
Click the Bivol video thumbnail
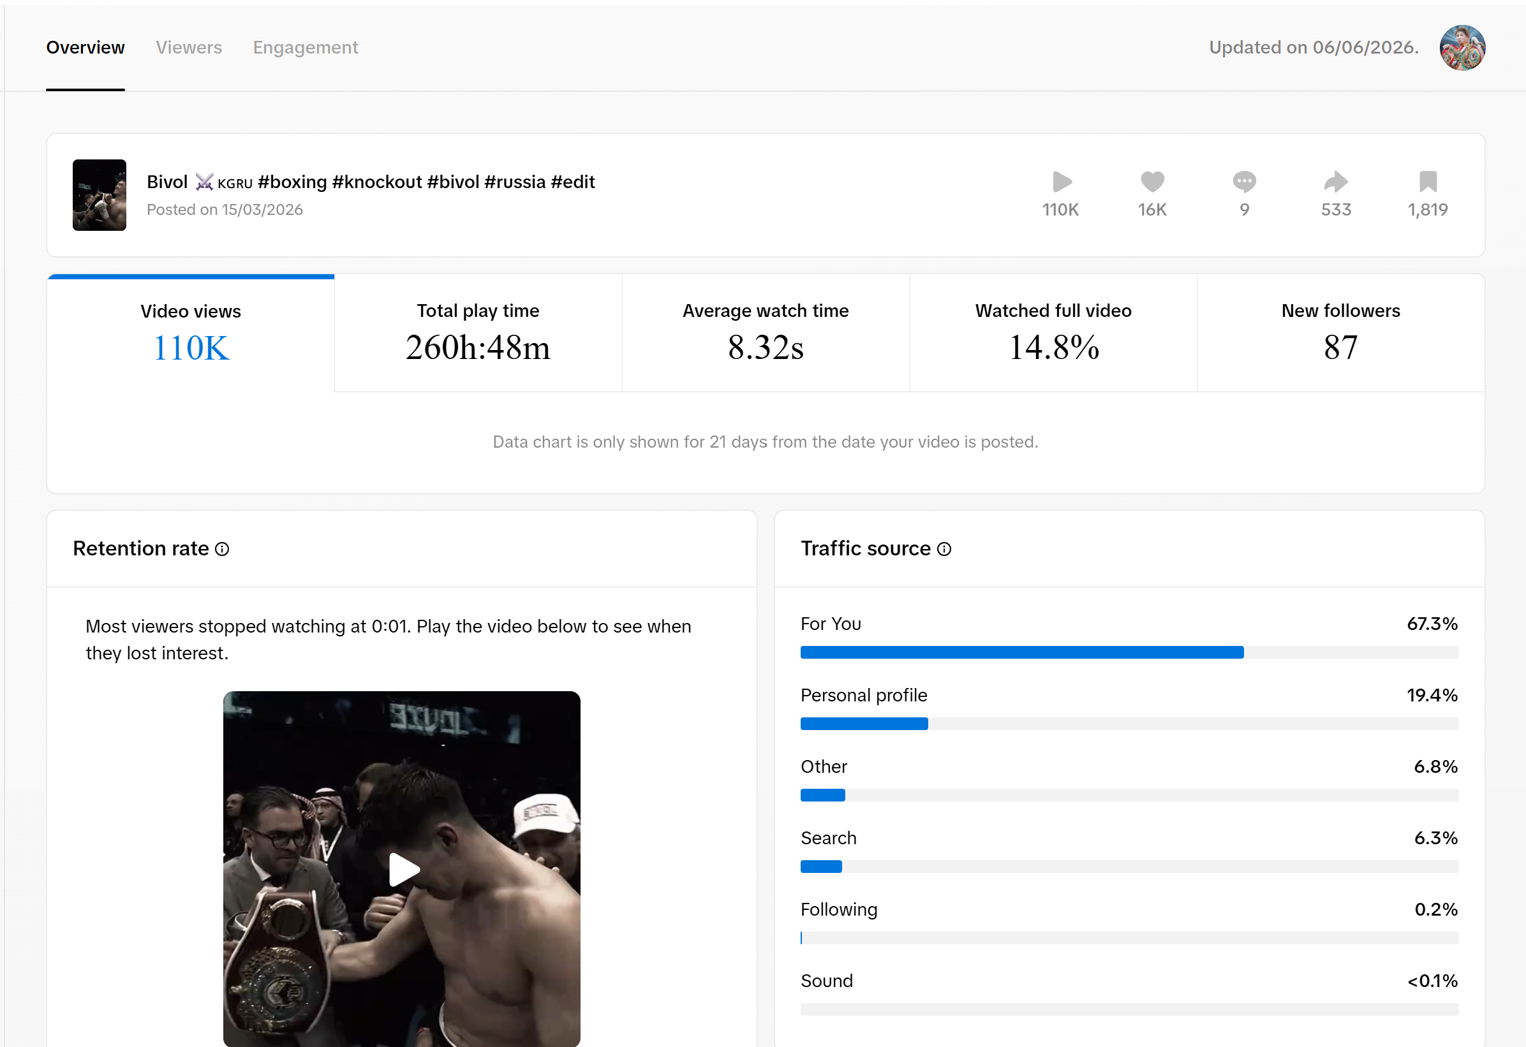coord(99,195)
